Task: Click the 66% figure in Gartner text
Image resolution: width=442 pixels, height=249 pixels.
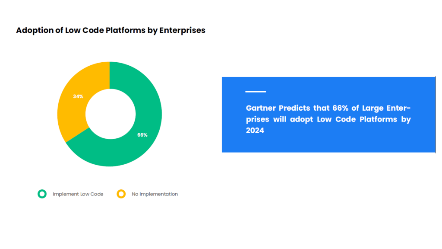Action: coord(340,108)
